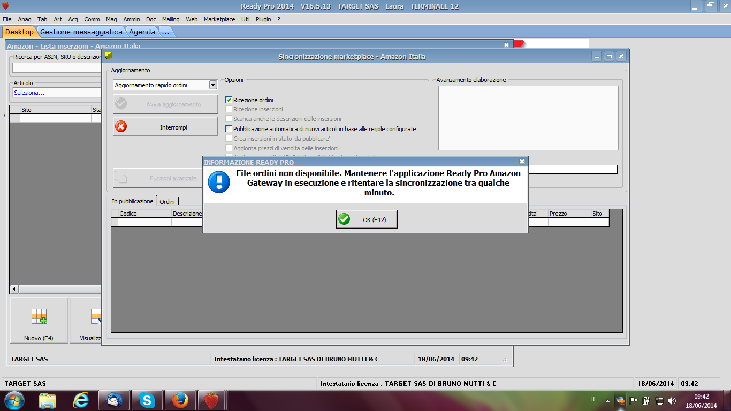Open the Art menu
Viewport: 731px width, 411px height.
pyautogui.click(x=58, y=19)
